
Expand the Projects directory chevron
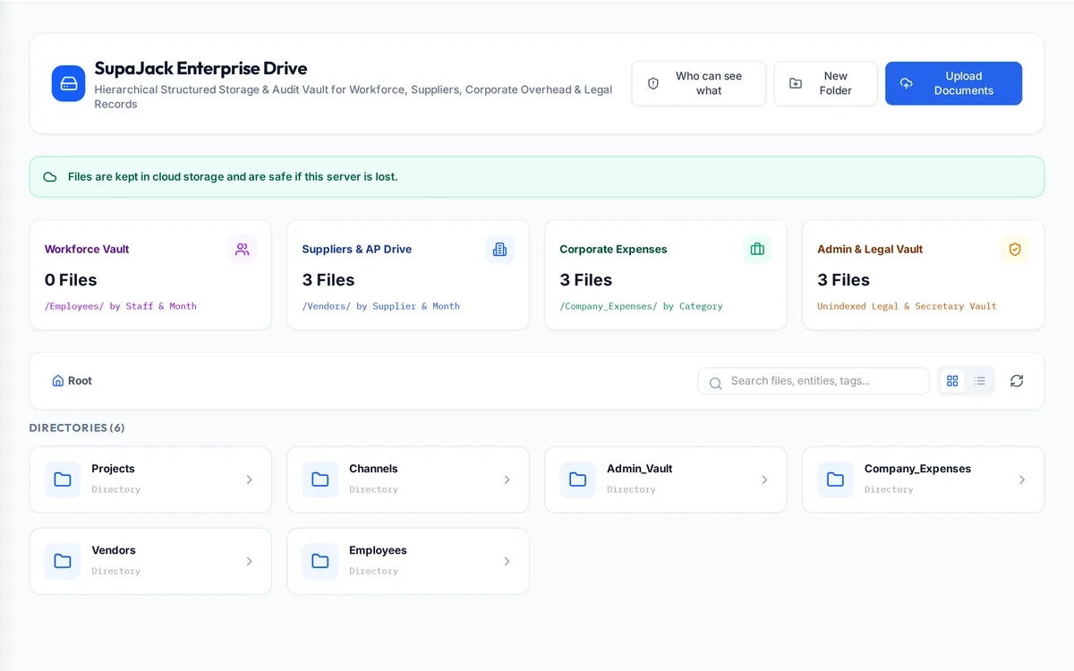[250, 480]
